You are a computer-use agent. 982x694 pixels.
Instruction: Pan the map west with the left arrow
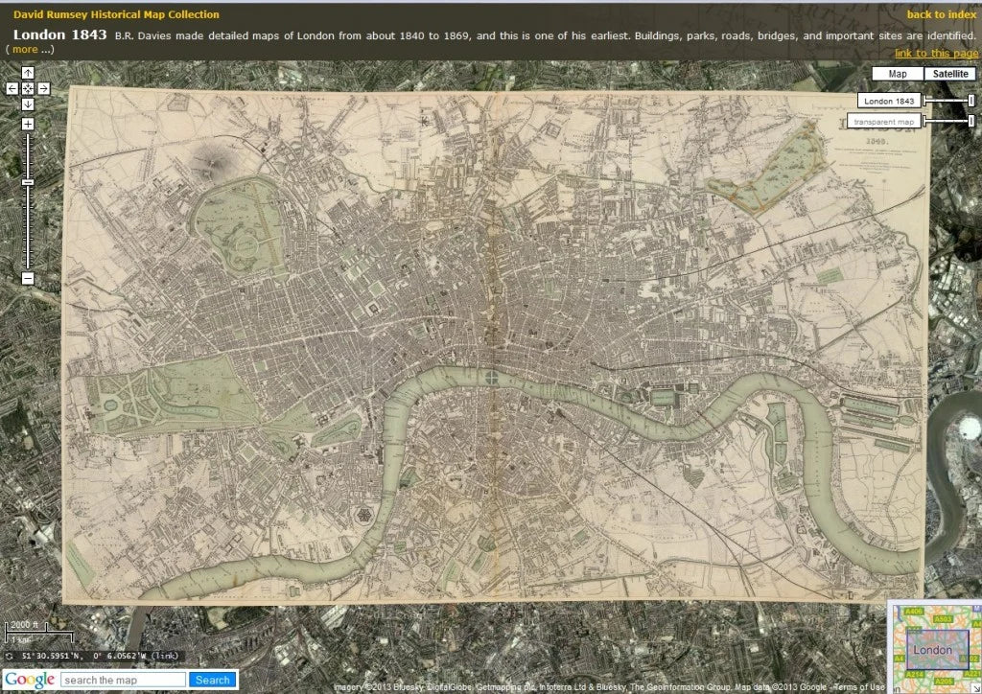12,89
